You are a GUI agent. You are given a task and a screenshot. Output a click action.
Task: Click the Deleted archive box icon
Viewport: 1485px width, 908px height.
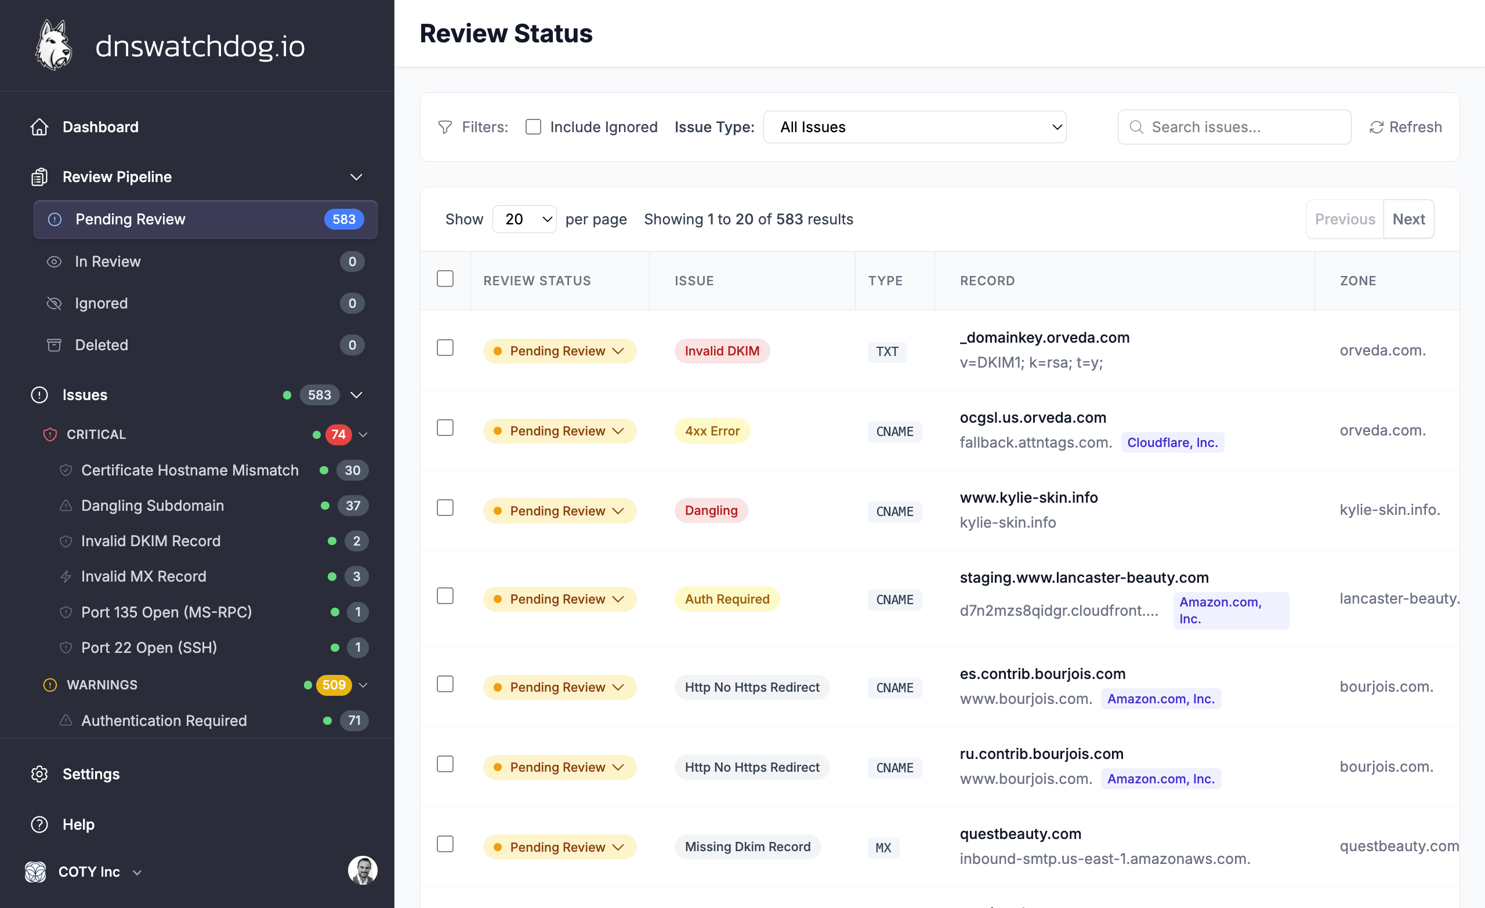pos(55,345)
